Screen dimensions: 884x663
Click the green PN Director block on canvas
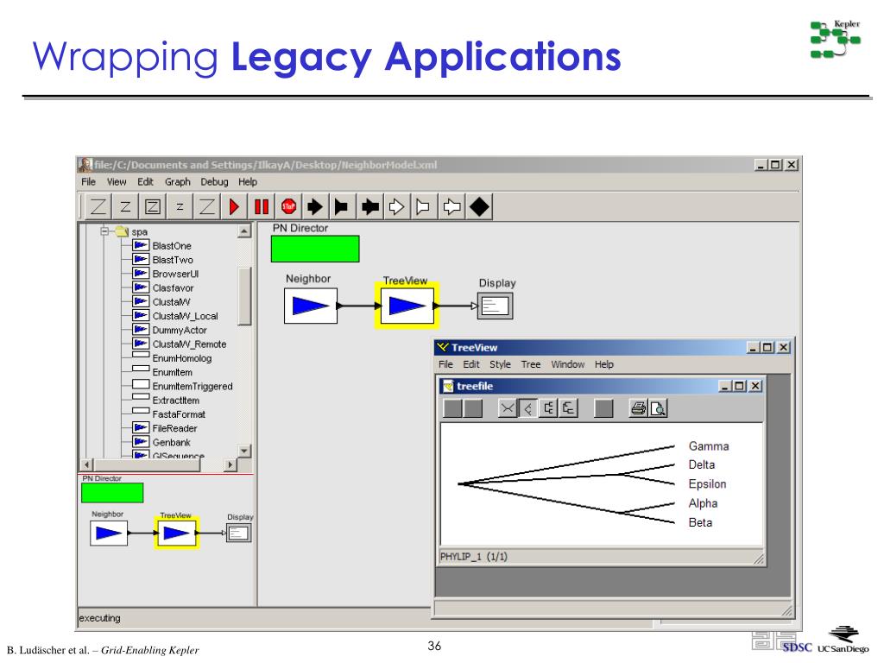[315, 249]
